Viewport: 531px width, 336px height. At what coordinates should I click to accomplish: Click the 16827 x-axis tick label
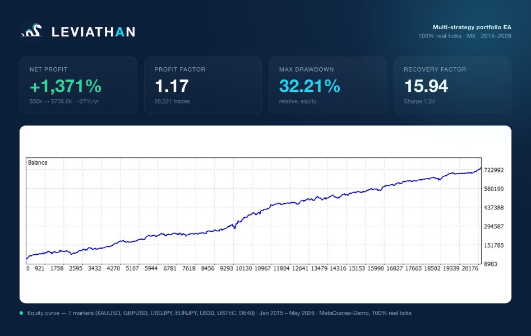(x=395, y=268)
